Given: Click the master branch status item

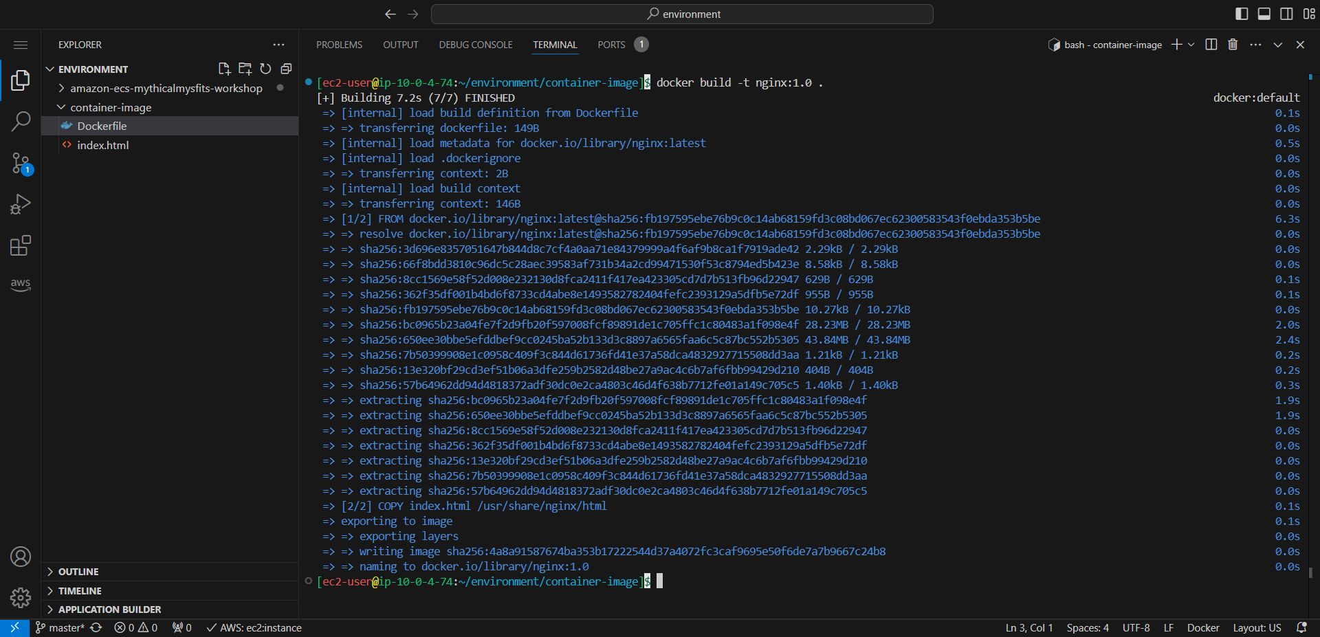Looking at the screenshot, I should 60,628.
